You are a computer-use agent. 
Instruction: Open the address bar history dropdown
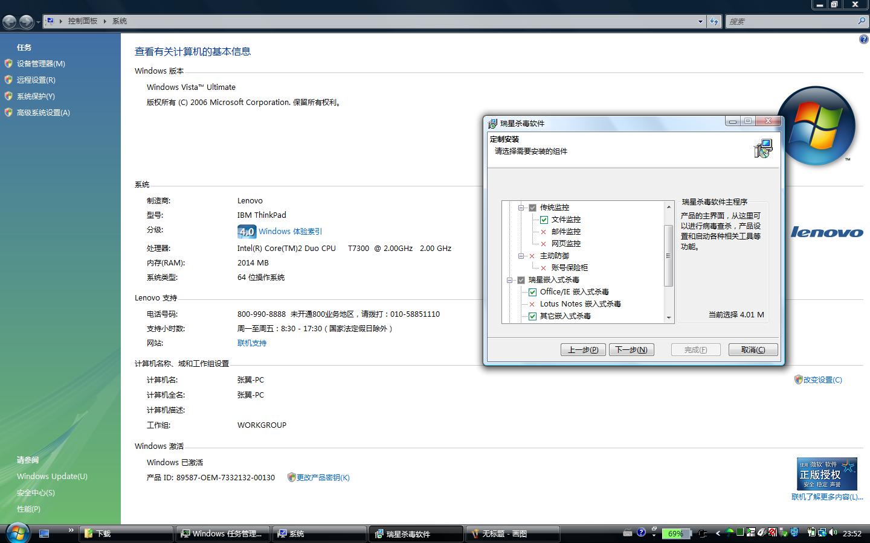coord(700,22)
